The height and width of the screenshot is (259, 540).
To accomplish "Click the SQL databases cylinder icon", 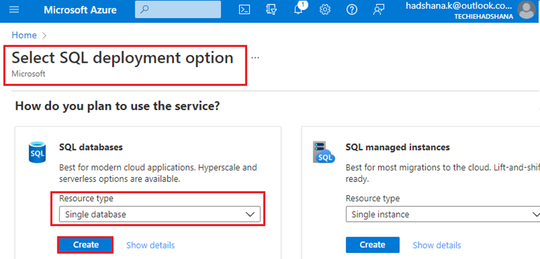I will coord(37,152).
